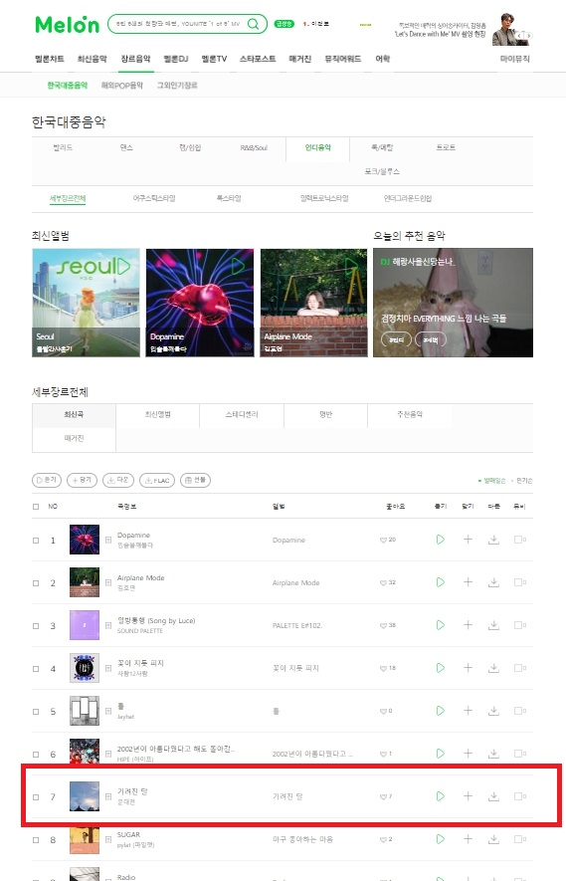This screenshot has height=881, width=566.
Task: Sort the track list by popularity link
Action: (x=524, y=481)
